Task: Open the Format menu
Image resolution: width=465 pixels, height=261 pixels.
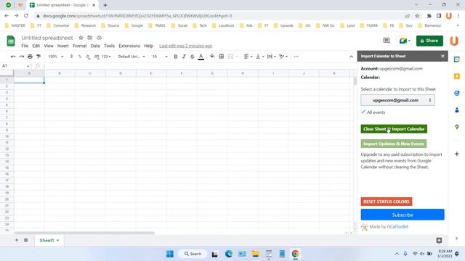Action: (80, 46)
